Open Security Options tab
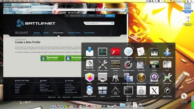Screen dimensions: 194x109 tap(89, 33)
